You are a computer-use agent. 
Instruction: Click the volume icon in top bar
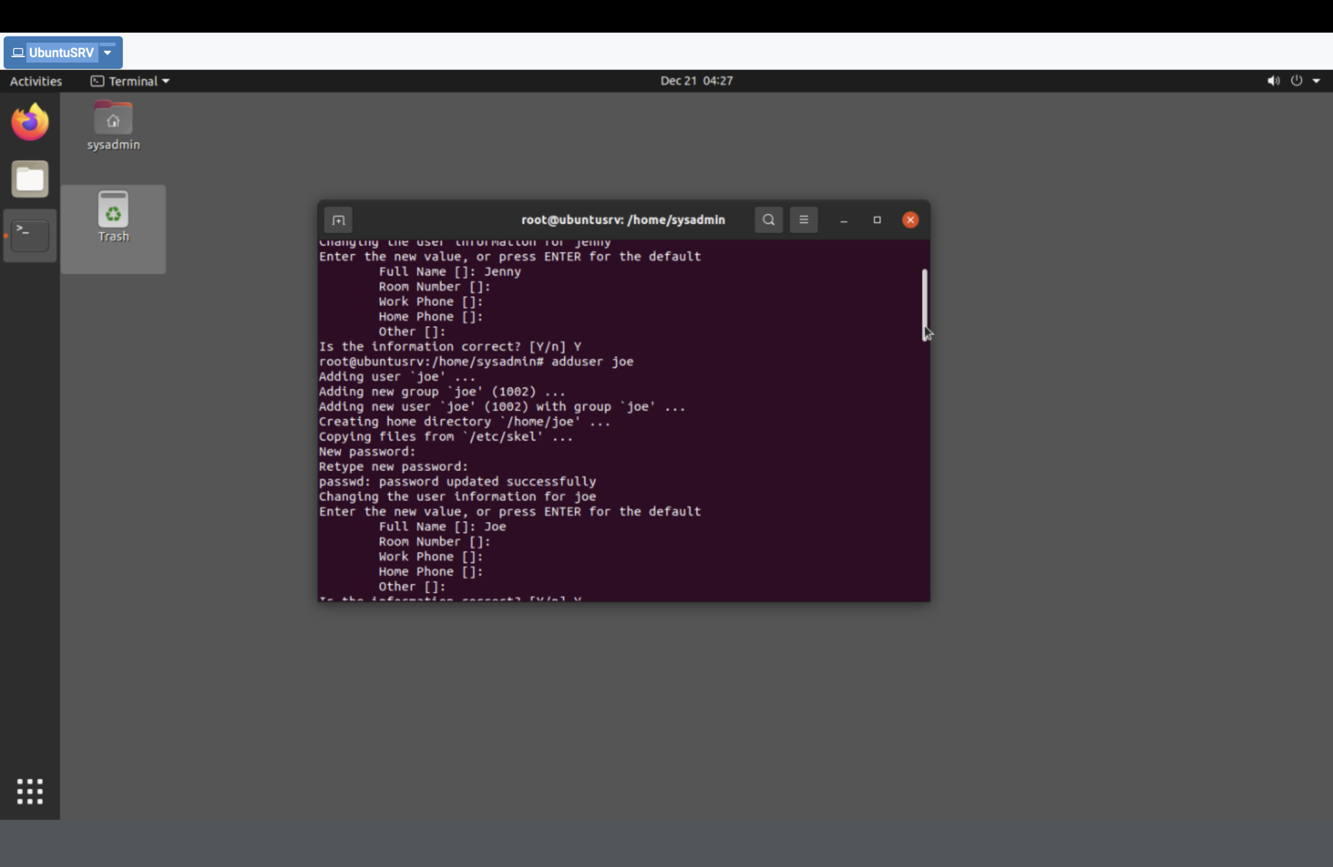click(1273, 81)
